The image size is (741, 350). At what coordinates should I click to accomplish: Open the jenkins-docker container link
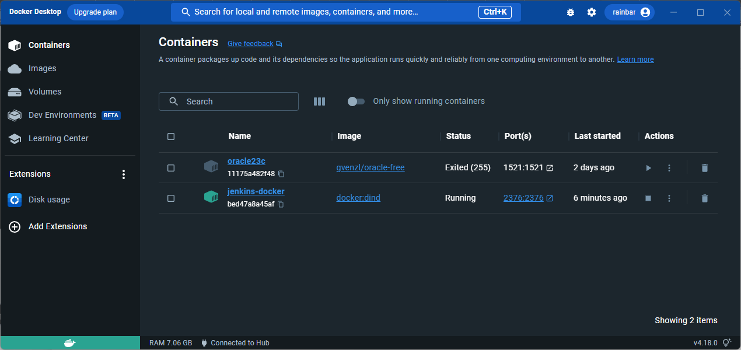256,191
